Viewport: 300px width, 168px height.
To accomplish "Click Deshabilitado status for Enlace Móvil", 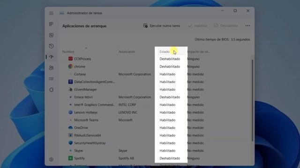I will pos(170,97).
